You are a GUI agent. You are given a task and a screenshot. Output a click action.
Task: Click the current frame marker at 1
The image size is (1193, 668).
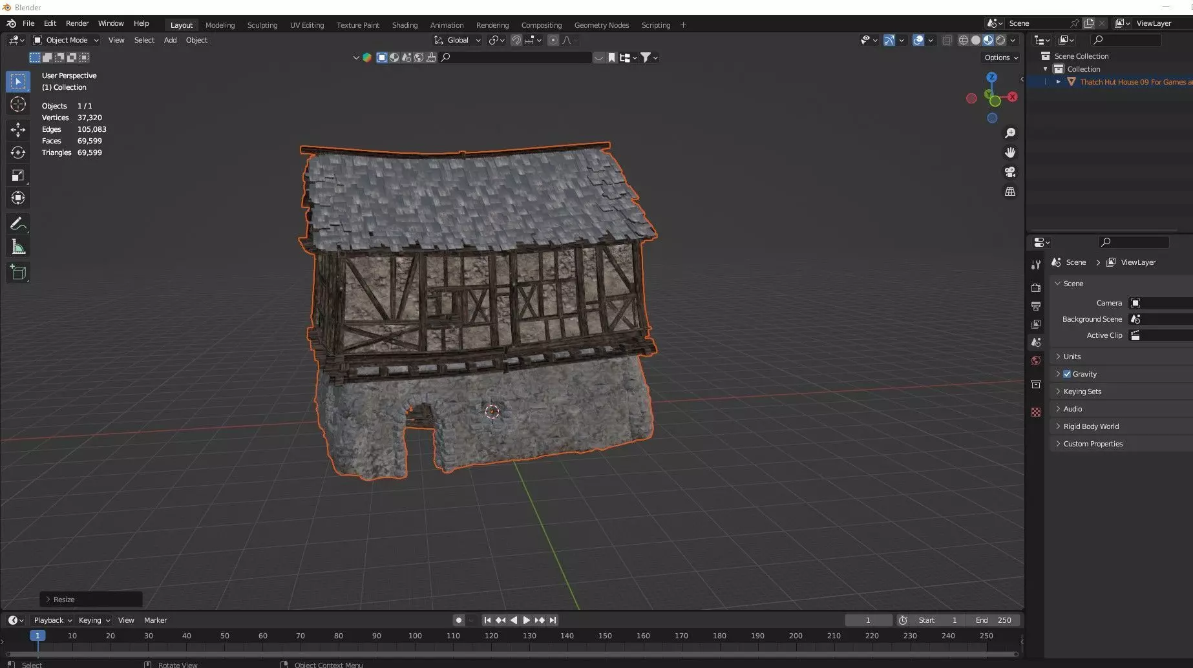(x=37, y=636)
